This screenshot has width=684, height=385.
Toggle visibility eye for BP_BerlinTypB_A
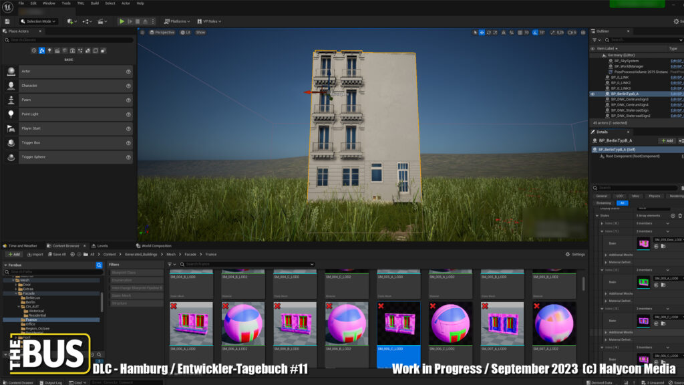pos(592,94)
